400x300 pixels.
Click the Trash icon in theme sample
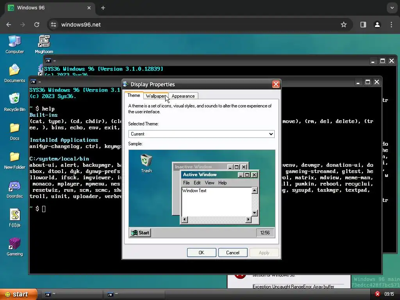coord(146,163)
